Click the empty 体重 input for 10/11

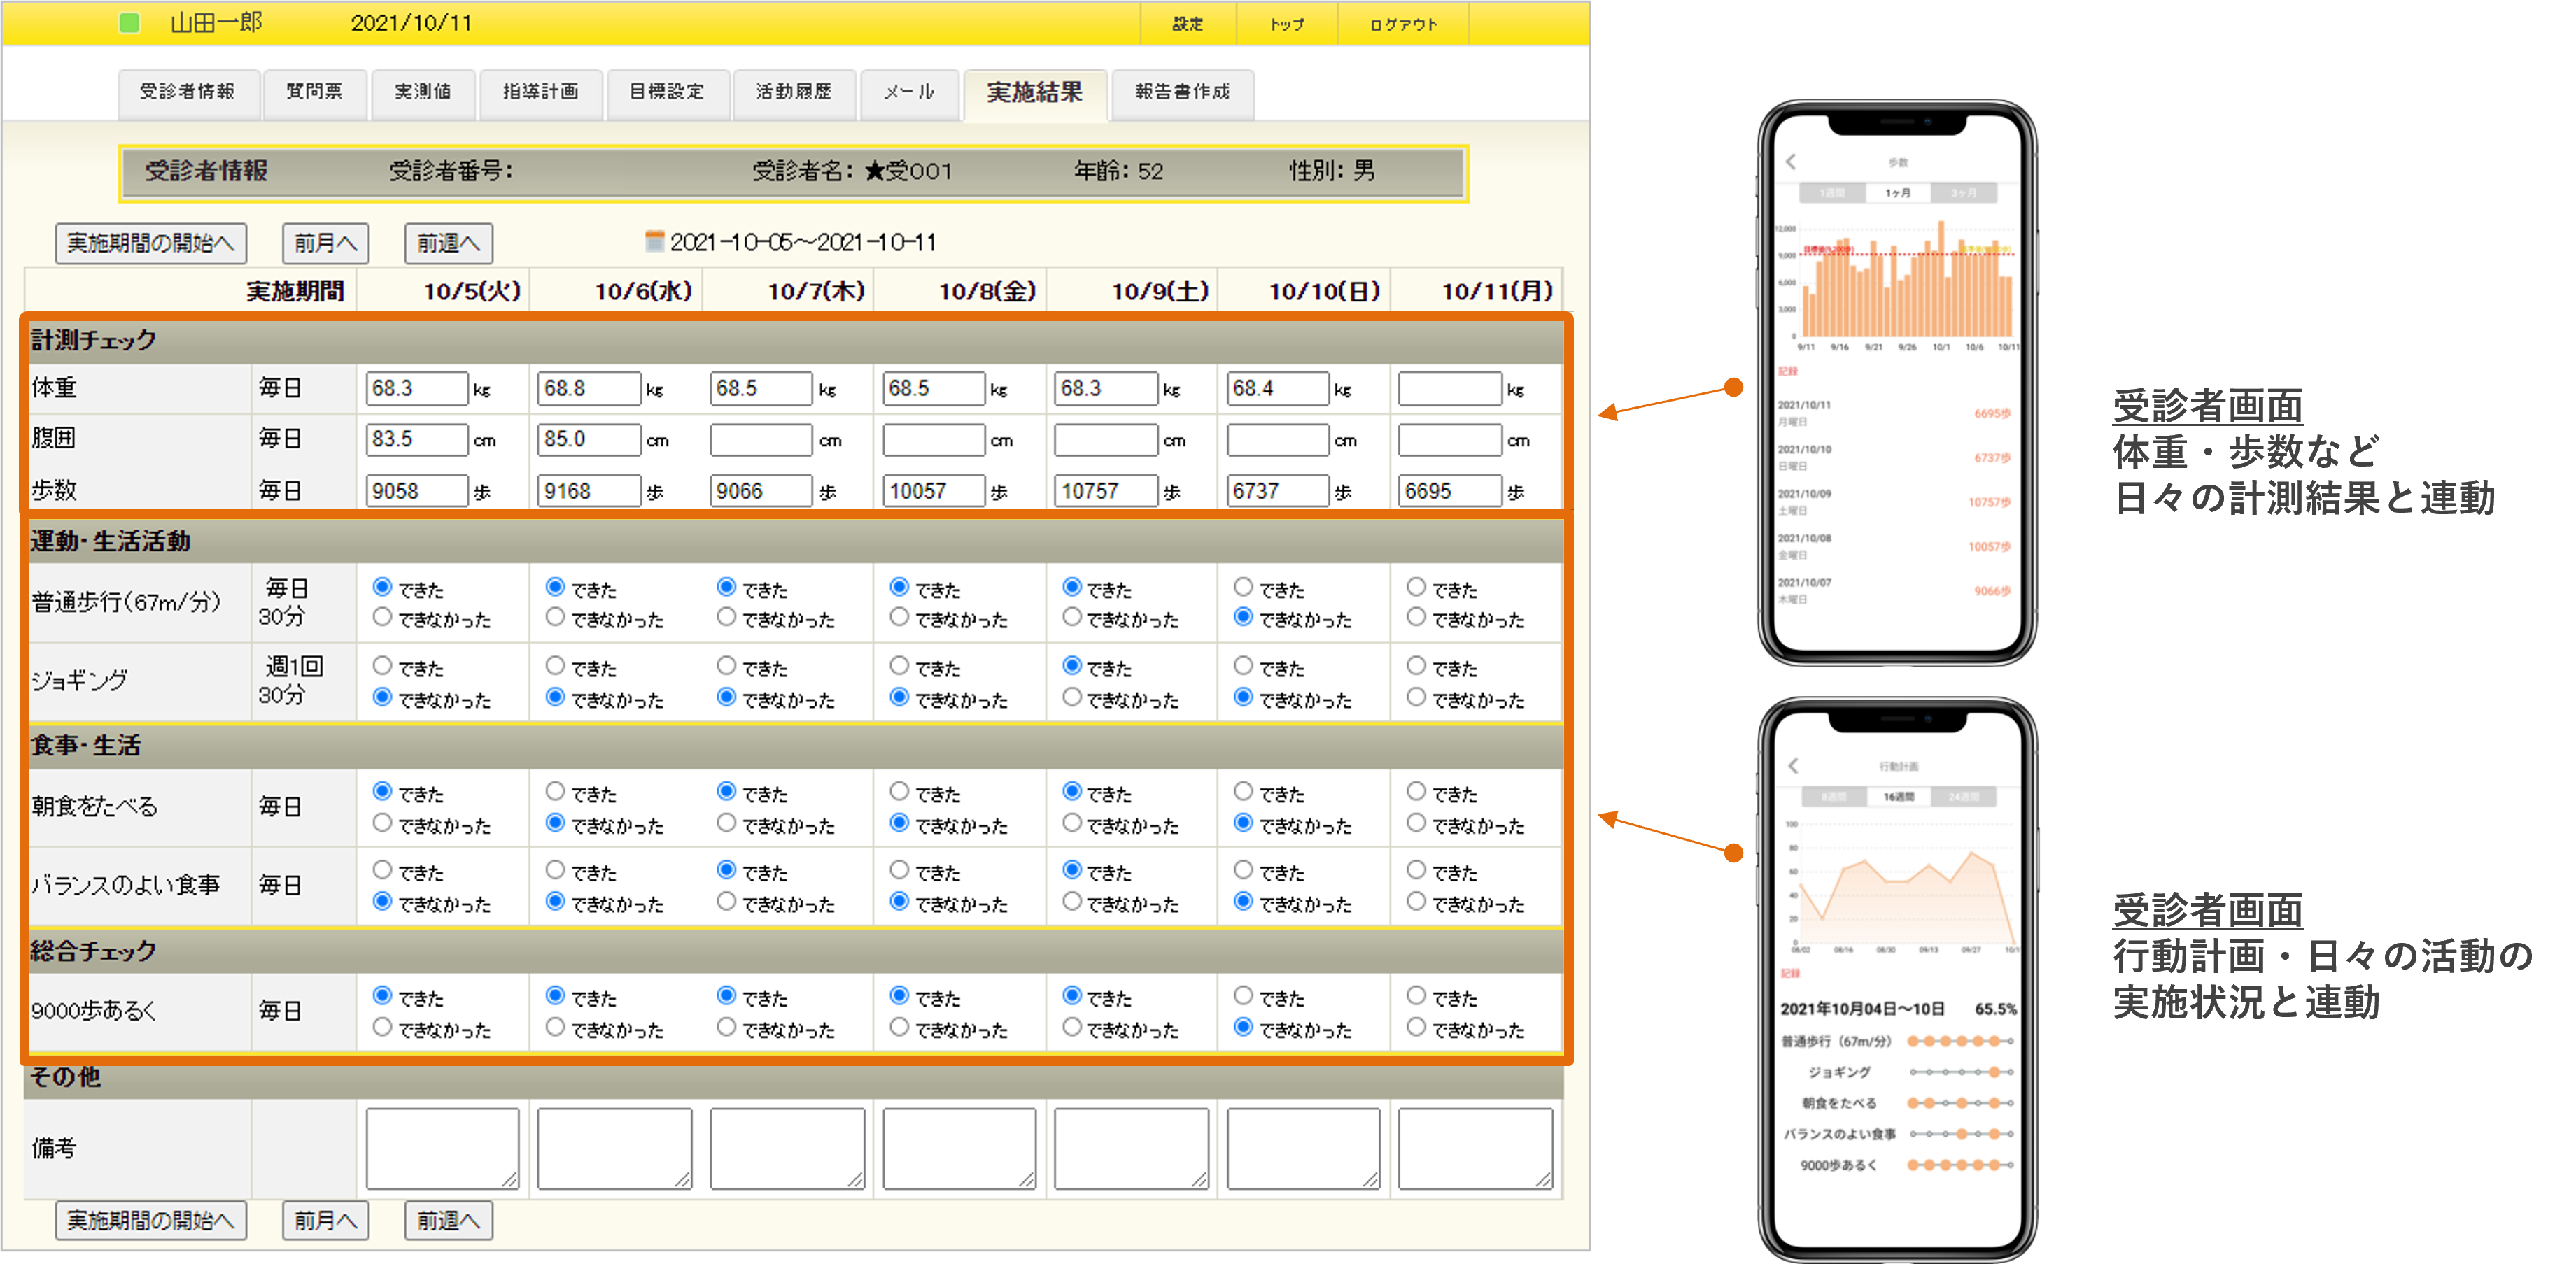[1449, 389]
